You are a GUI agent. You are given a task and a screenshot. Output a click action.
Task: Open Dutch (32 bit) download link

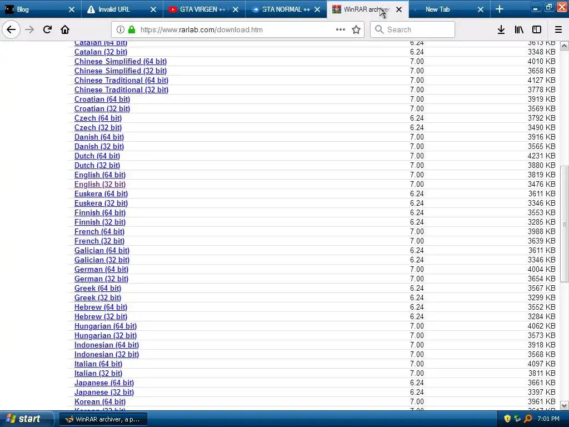pos(97,165)
